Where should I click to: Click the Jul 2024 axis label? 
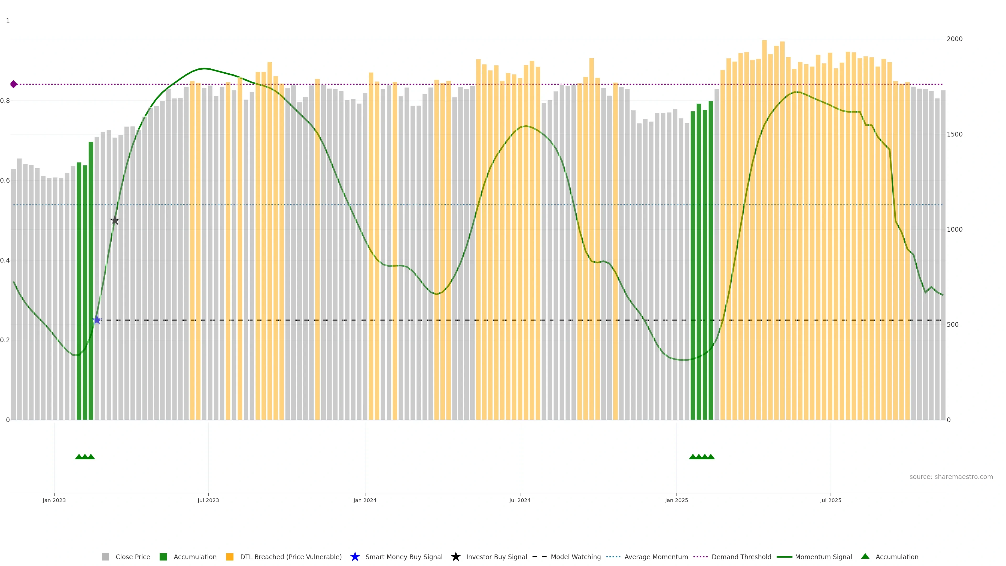pos(520,500)
